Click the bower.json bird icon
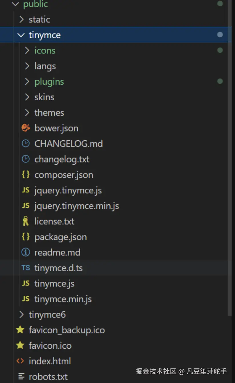Screen dimensions: 235x383 click(x=26, y=128)
